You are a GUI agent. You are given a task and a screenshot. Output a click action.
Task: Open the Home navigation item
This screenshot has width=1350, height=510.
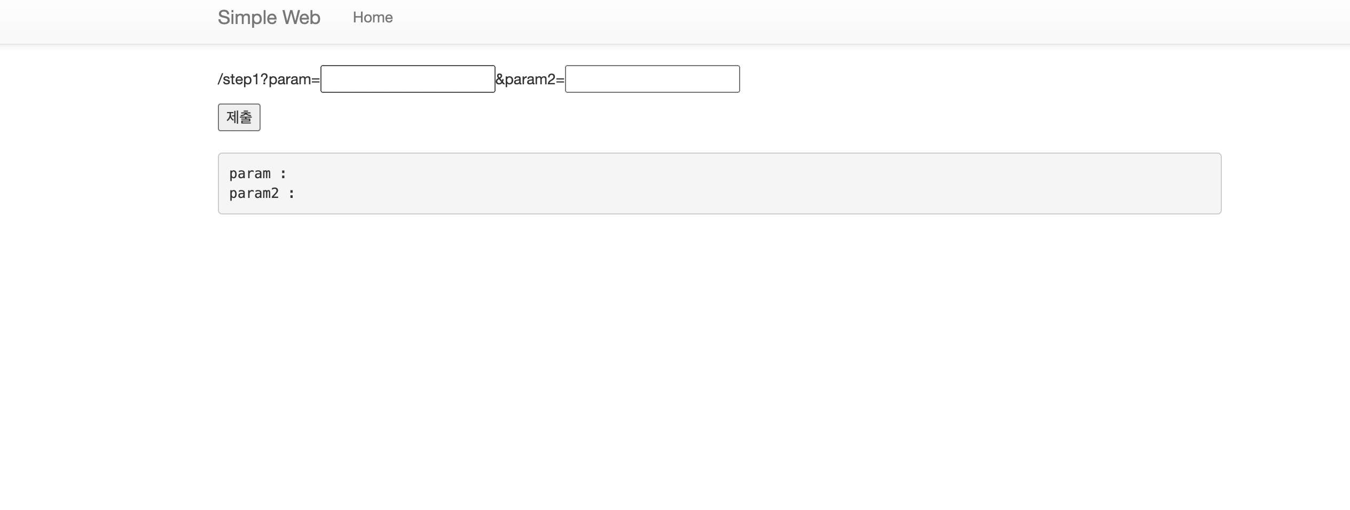click(373, 18)
